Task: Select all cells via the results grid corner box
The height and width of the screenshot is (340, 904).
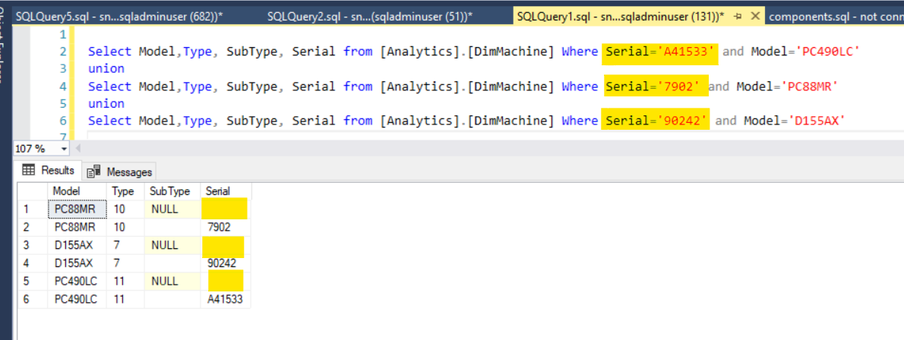Action: (32, 190)
